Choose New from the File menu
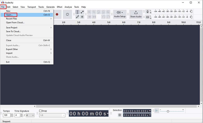The height and width of the screenshot is (123, 203). point(27,11)
